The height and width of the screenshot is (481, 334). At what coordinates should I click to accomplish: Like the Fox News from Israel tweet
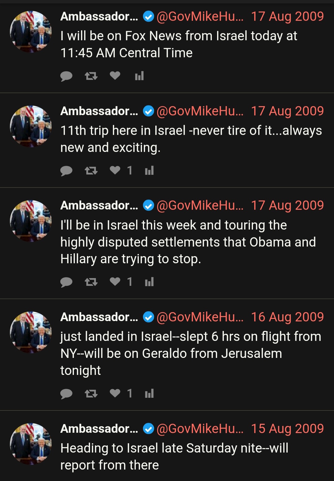(x=115, y=75)
